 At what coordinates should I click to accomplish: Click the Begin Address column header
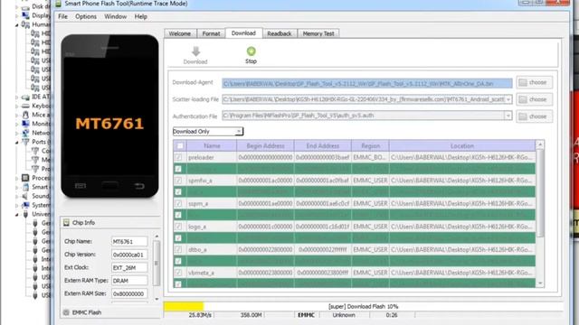[265, 146]
